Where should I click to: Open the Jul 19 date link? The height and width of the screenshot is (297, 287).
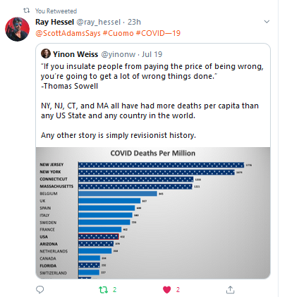(x=152, y=54)
